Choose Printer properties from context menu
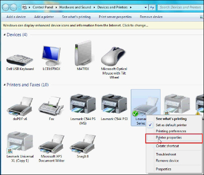Image resolution: width=204 pixels, height=175 pixels. [174, 138]
